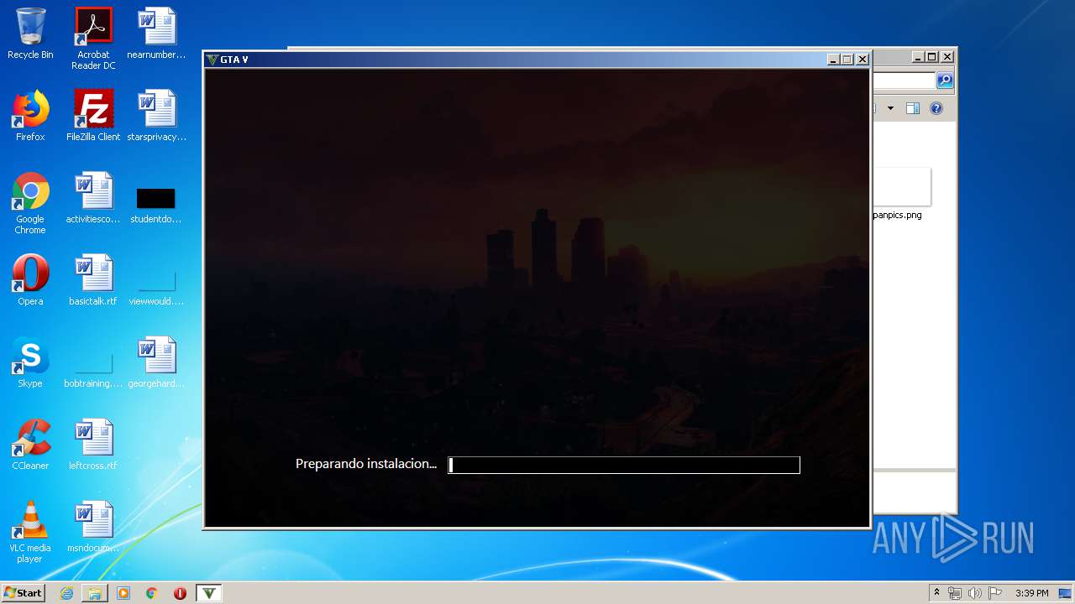The width and height of the screenshot is (1075, 604).
Task: Minimize the GTA V installer window
Action: (832, 60)
